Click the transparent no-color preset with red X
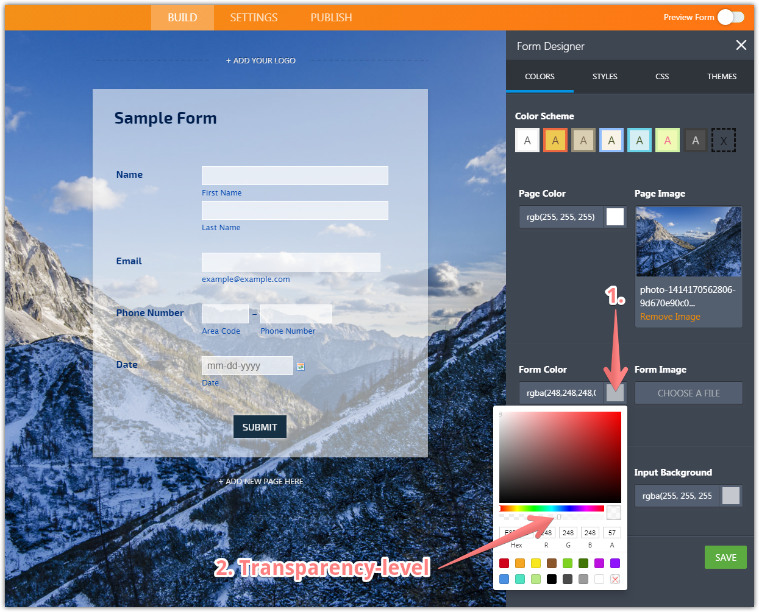The height and width of the screenshot is (612, 759). click(x=615, y=579)
